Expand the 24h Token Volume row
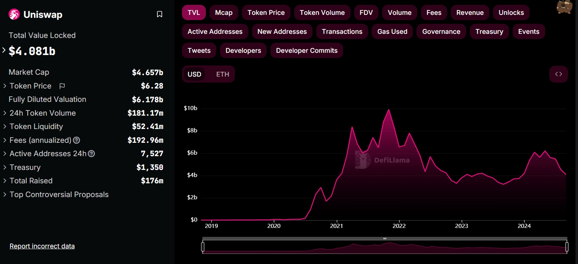The image size is (578, 264). pos(5,113)
